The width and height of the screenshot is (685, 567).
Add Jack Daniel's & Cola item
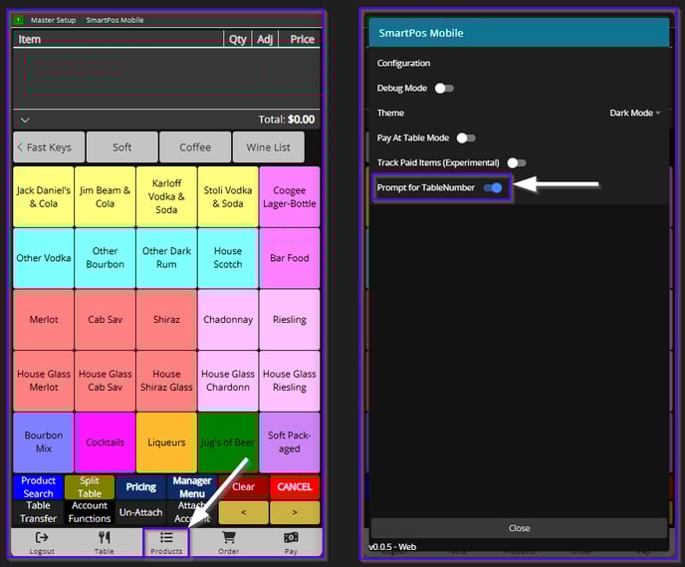point(44,196)
